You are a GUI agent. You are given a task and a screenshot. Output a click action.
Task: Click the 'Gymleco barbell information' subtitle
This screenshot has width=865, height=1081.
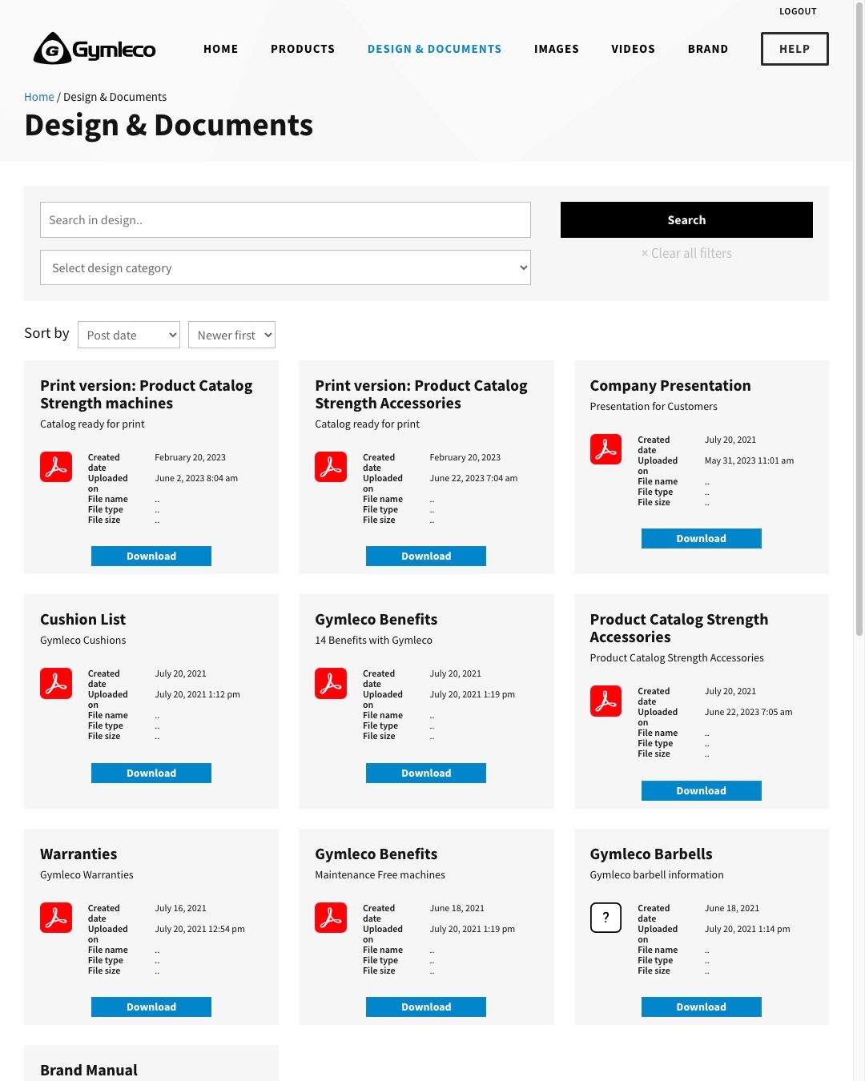point(657,874)
